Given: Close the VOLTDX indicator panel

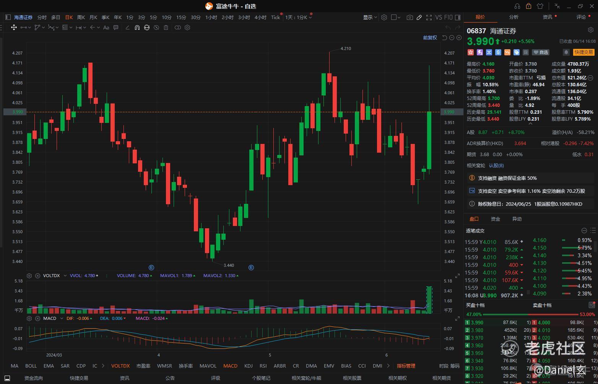Looking at the screenshot, I should click(37, 276).
